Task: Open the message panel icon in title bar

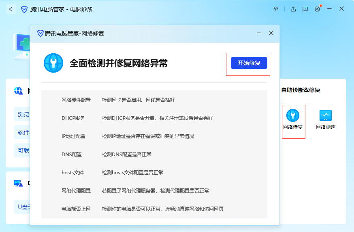Action: [305, 9]
